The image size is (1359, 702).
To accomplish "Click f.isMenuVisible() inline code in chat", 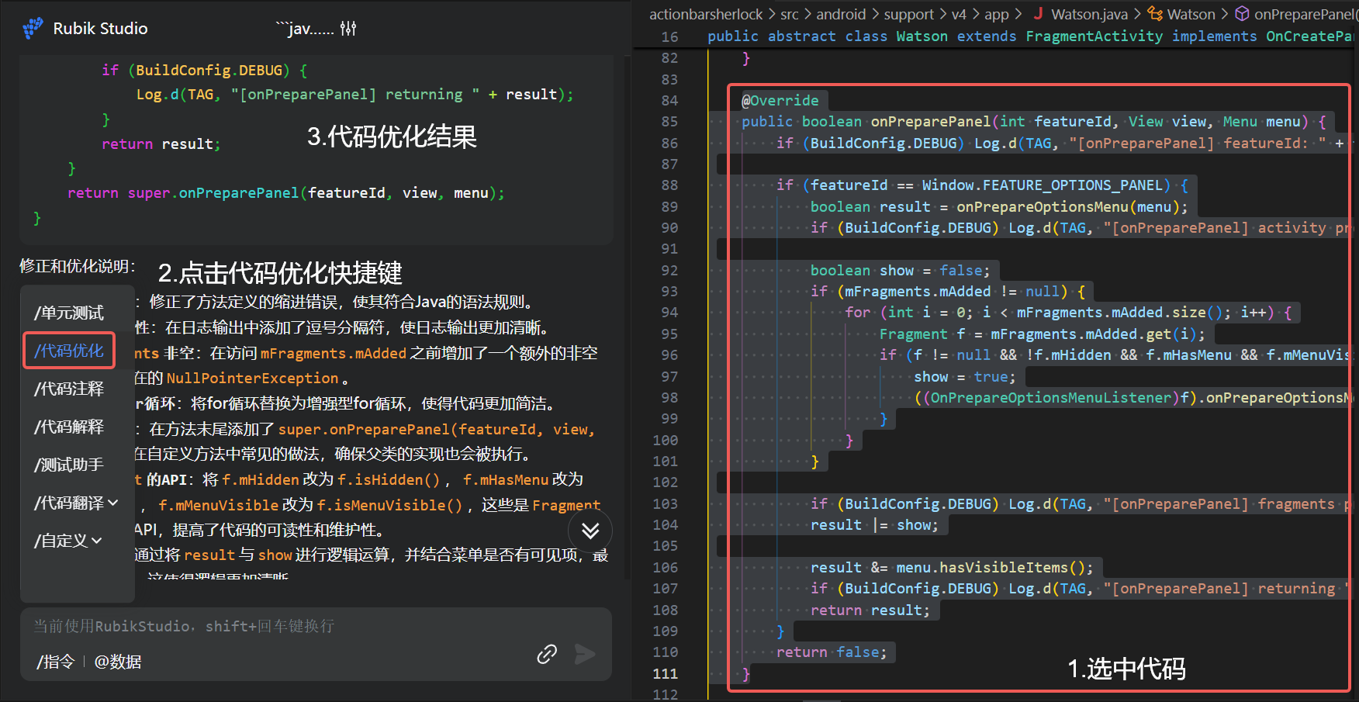I will click(390, 505).
